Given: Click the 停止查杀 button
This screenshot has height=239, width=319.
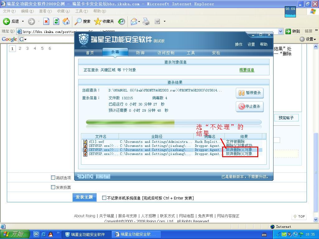Looking at the screenshot, I should pos(250,106).
